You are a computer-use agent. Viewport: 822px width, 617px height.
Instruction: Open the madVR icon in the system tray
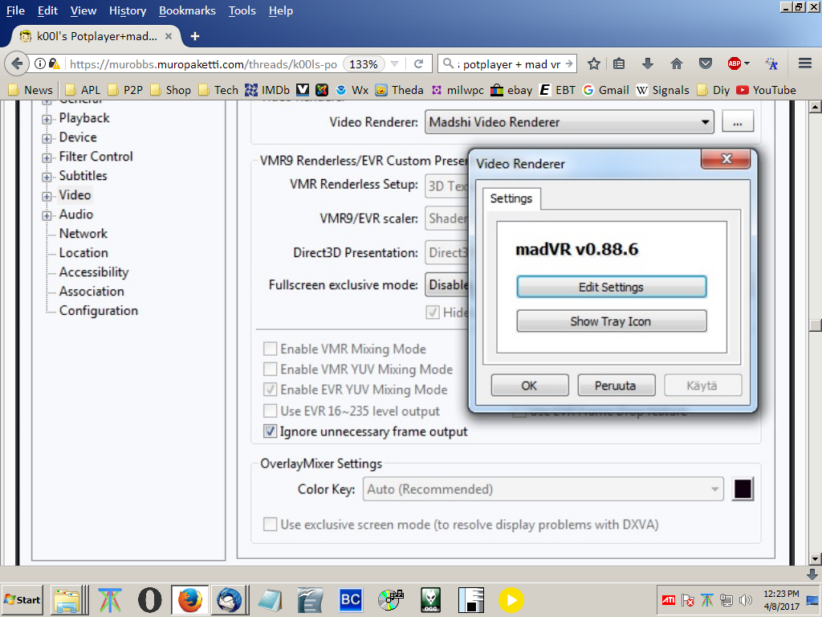(706, 600)
